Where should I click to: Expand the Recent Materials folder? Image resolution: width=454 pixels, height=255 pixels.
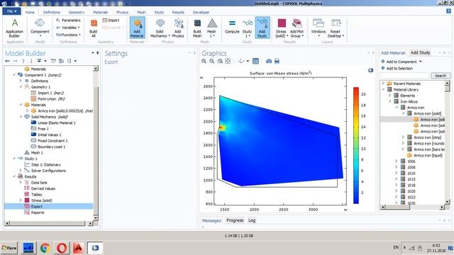[x=383, y=84]
